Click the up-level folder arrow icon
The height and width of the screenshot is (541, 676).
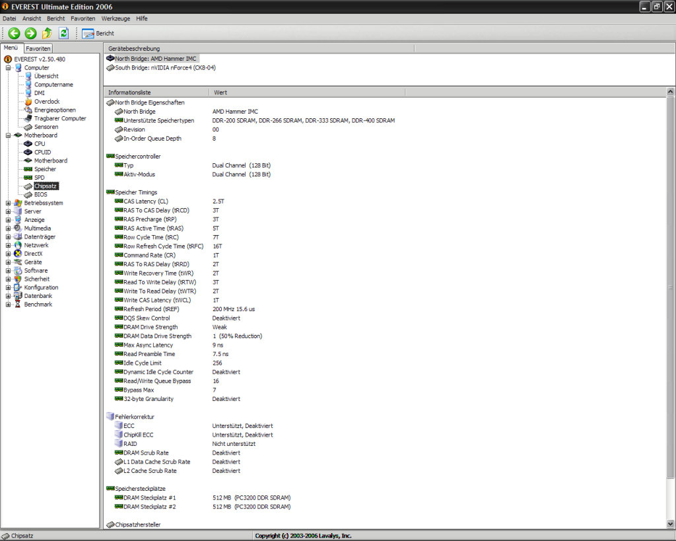(47, 33)
